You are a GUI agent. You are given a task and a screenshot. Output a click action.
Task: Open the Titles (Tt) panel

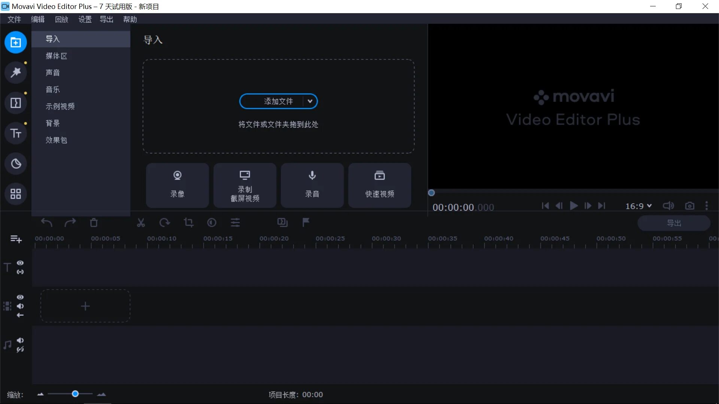tap(15, 133)
